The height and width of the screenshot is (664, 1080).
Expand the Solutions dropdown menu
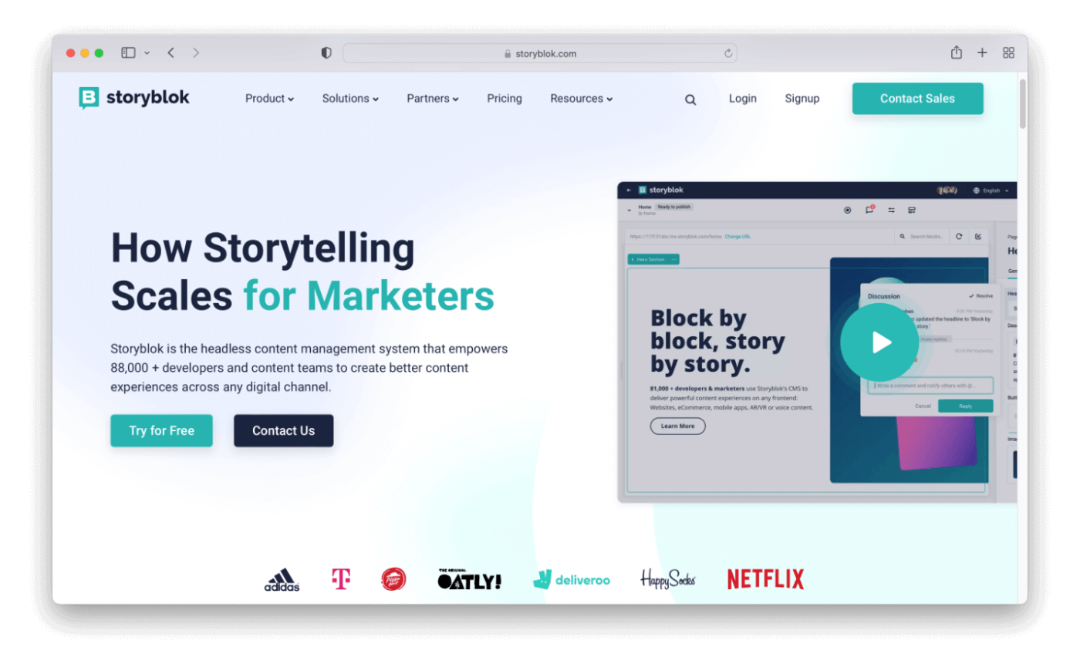point(350,99)
